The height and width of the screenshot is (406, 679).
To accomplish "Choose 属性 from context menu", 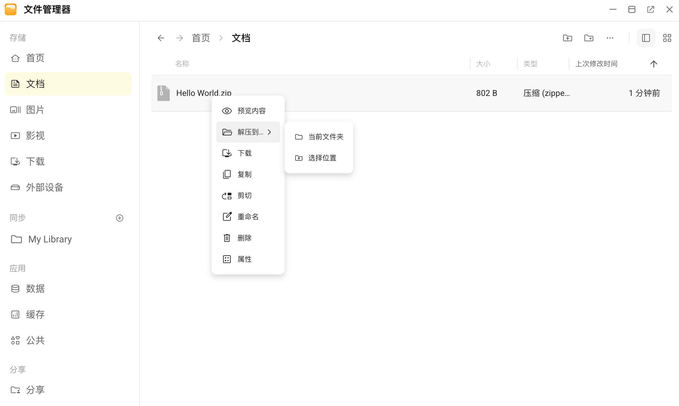I will pos(248,259).
